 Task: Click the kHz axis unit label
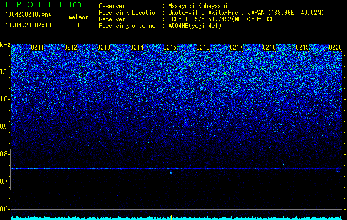click(5, 45)
